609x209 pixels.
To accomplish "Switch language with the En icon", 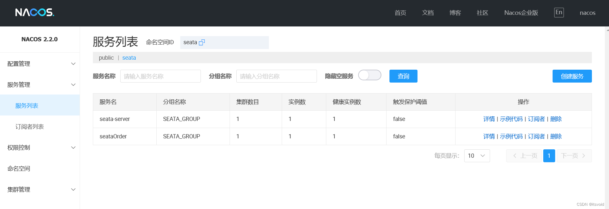I will (559, 13).
